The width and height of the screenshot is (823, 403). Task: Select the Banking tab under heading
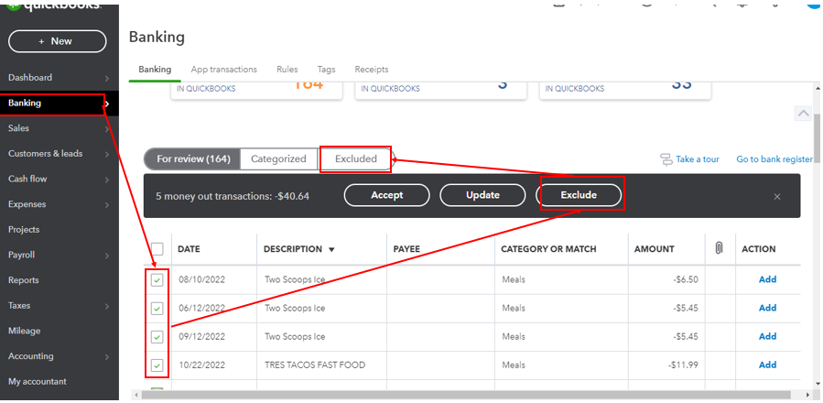[155, 70]
